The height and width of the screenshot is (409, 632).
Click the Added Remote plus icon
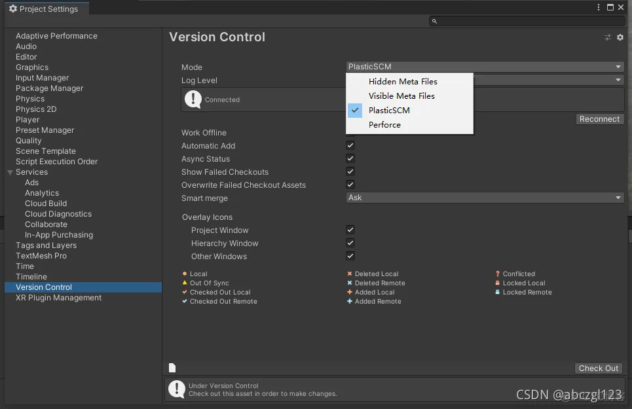(x=350, y=301)
